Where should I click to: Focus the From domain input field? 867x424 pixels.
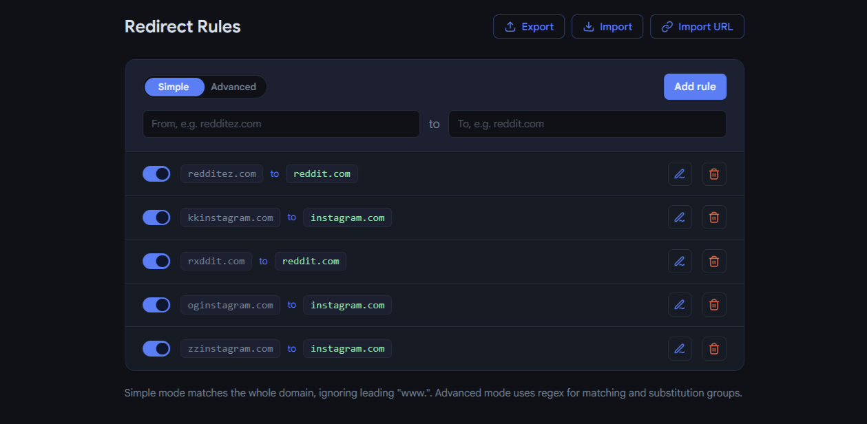click(281, 124)
